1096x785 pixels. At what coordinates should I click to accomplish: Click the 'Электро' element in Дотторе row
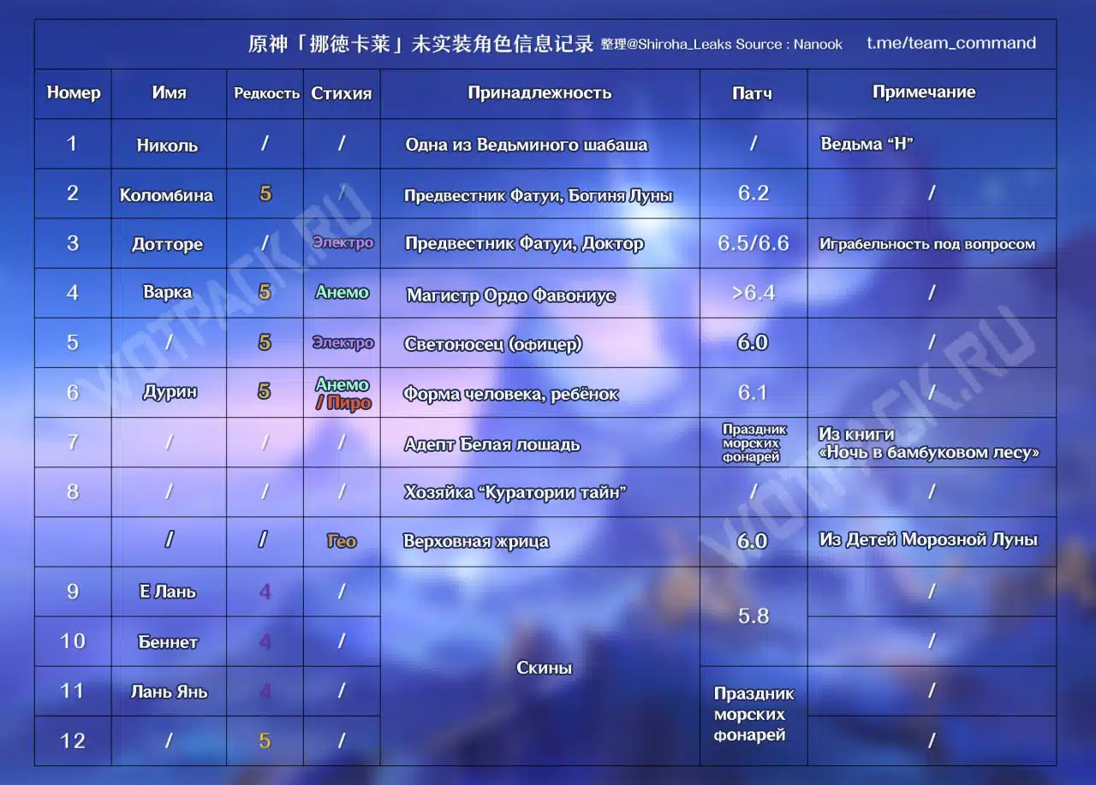pyautogui.click(x=342, y=242)
